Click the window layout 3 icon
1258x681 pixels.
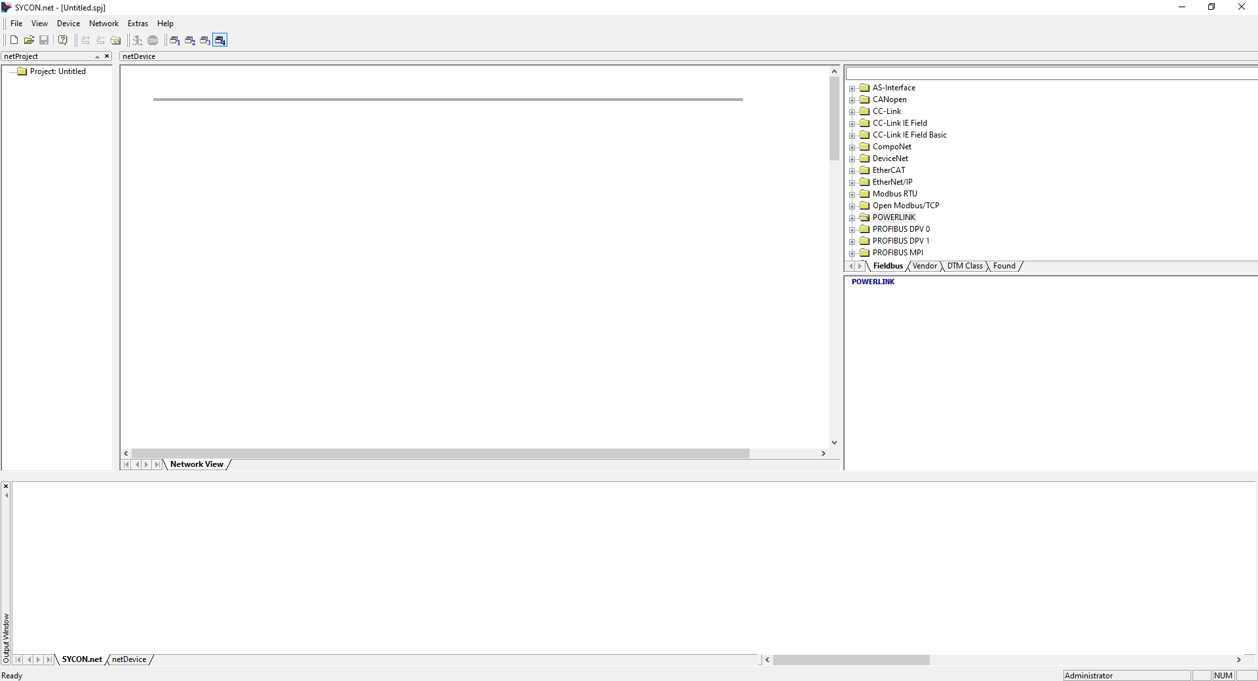(205, 40)
